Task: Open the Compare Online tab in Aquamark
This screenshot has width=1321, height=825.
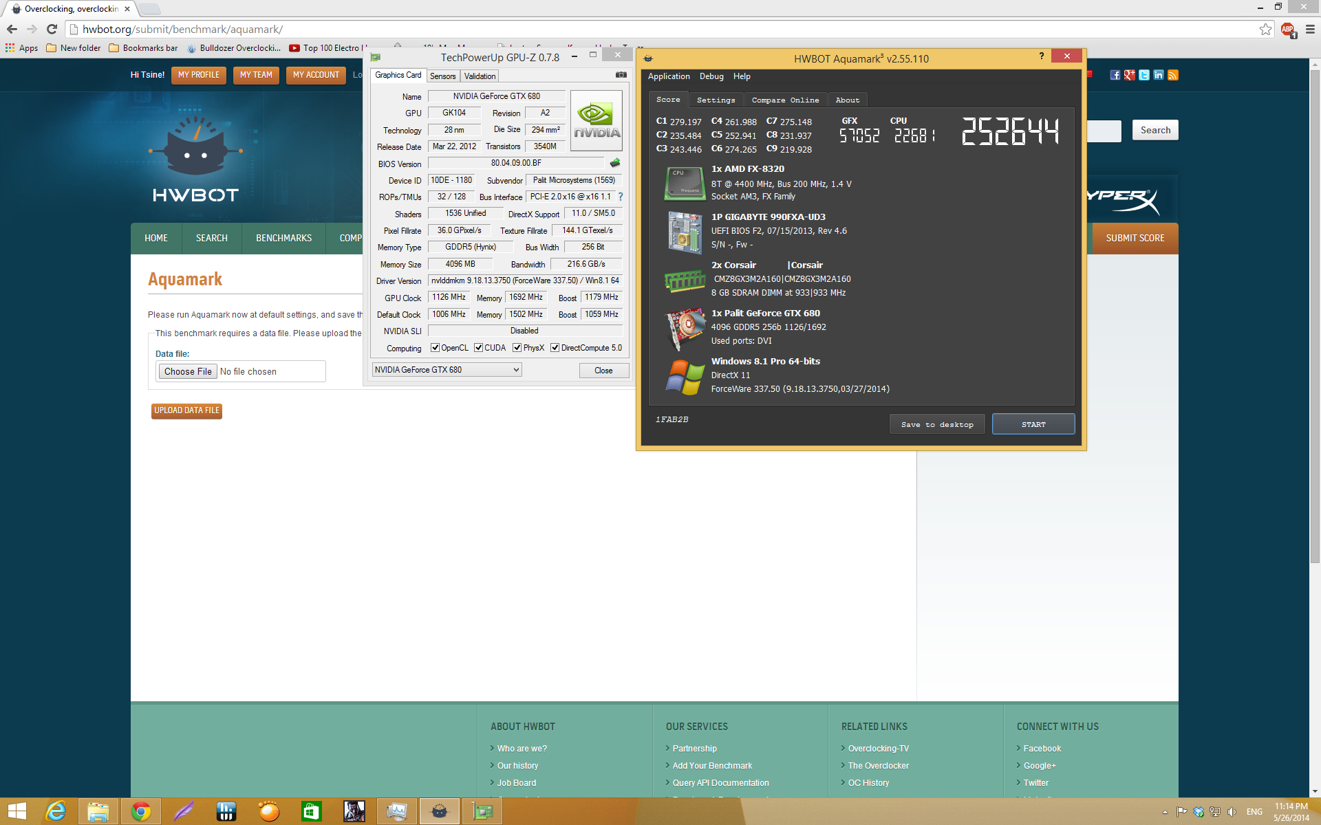Action: tap(785, 100)
